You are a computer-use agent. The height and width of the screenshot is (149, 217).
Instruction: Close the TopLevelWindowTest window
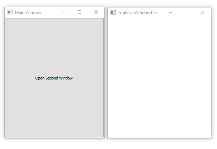tap(203, 12)
